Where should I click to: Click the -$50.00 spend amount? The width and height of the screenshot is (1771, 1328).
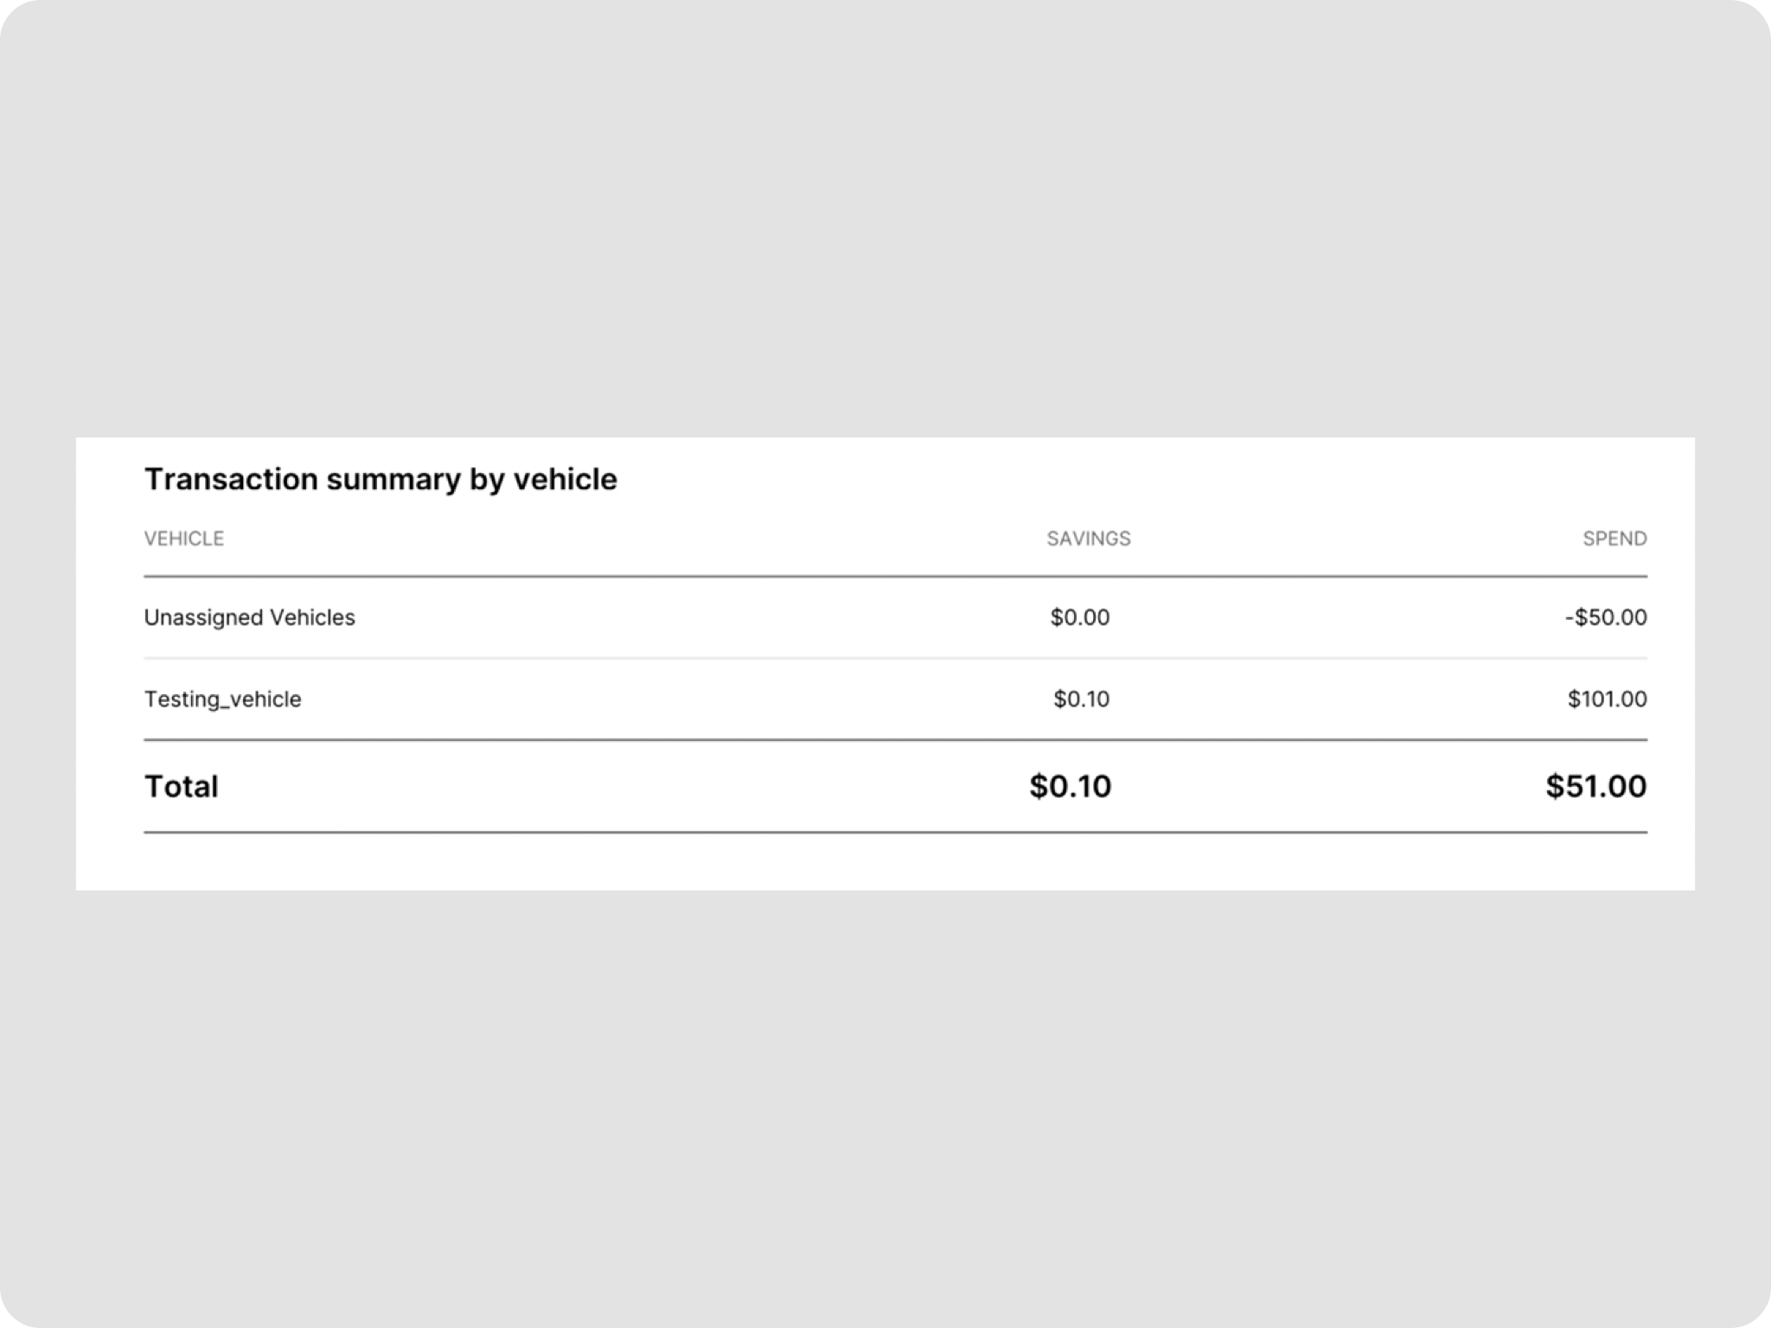(1606, 617)
